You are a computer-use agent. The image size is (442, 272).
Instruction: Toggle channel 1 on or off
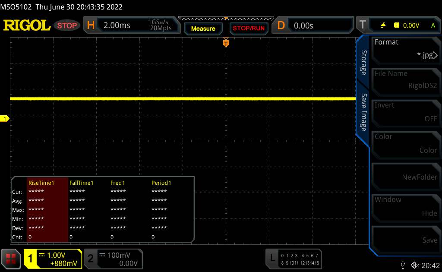tap(53, 259)
